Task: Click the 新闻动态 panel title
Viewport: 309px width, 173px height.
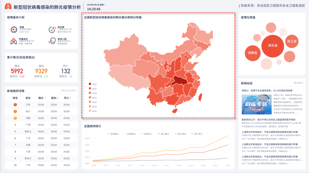Action: point(247,83)
